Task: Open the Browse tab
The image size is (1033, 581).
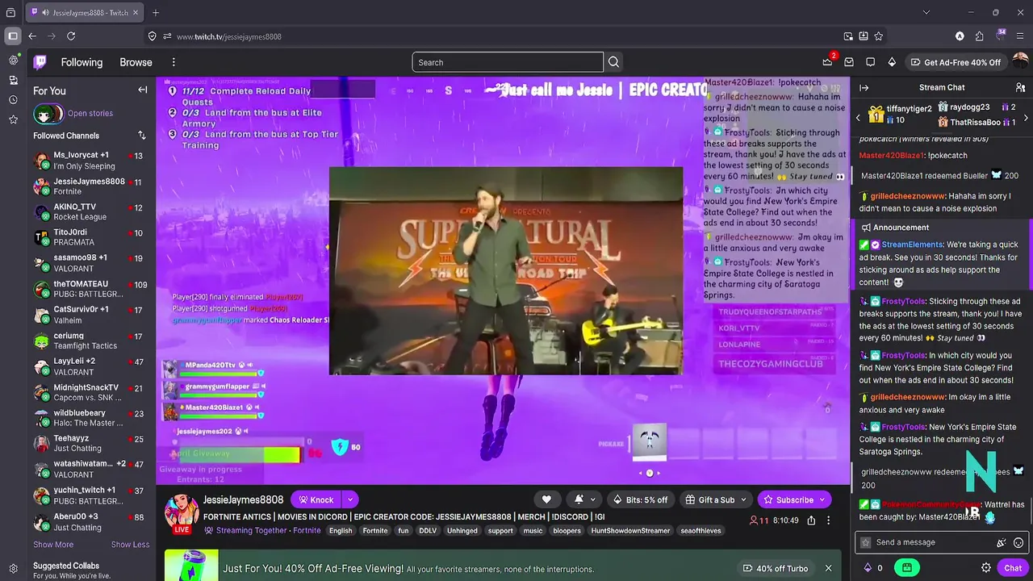Action: click(136, 62)
